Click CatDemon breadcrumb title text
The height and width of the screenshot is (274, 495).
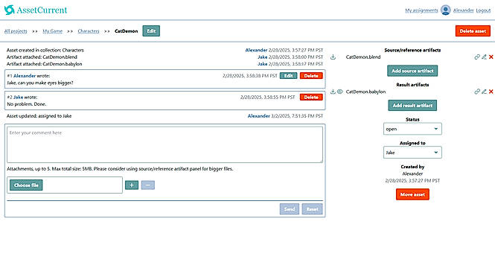127,31
